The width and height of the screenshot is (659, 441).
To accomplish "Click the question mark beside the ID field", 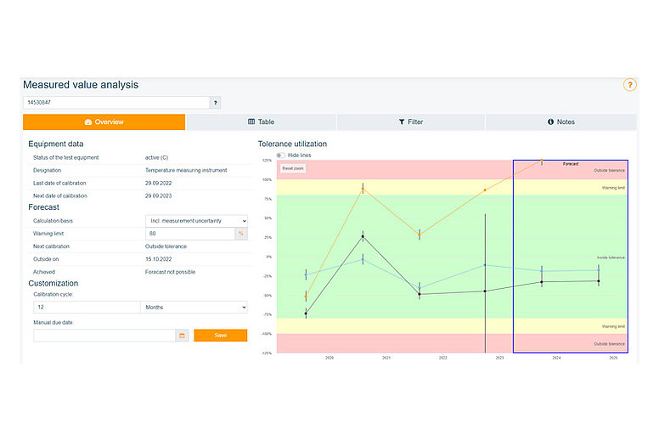I will coord(215,103).
